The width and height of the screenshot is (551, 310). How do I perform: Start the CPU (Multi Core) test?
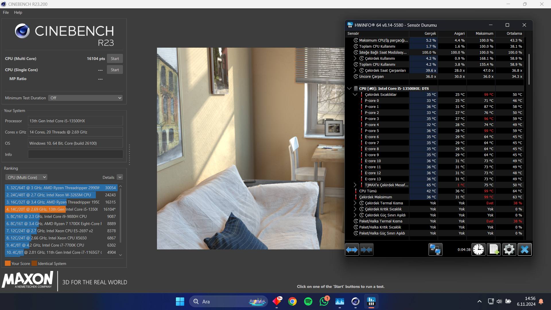pyautogui.click(x=115, y=59)
